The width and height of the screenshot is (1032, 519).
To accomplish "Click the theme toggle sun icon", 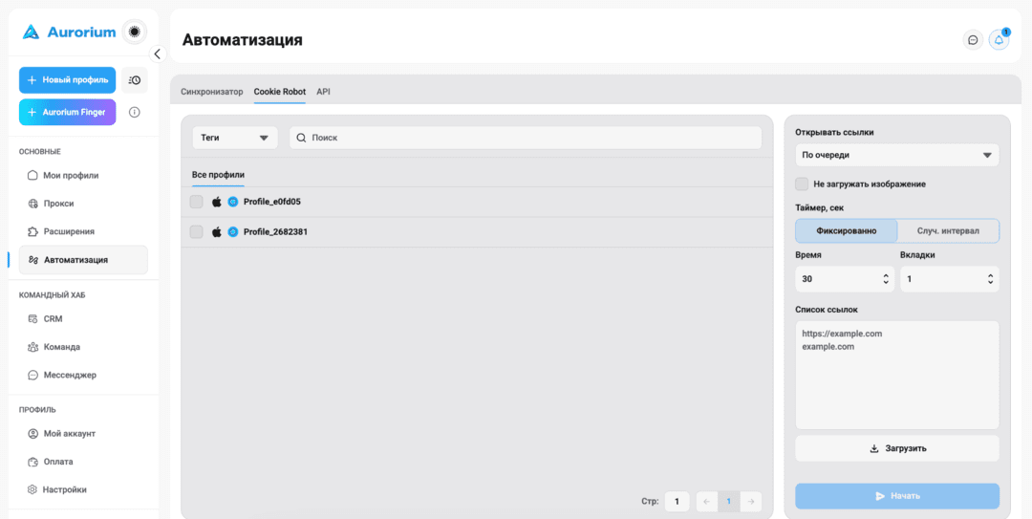I will tap(135, 31).
